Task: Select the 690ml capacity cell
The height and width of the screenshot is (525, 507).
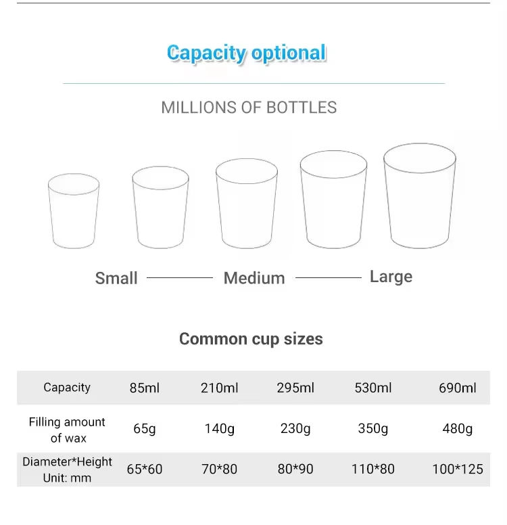Action: point(458,388)
